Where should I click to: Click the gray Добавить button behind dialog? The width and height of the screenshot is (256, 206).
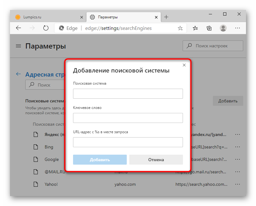click(x=228, y=101)
